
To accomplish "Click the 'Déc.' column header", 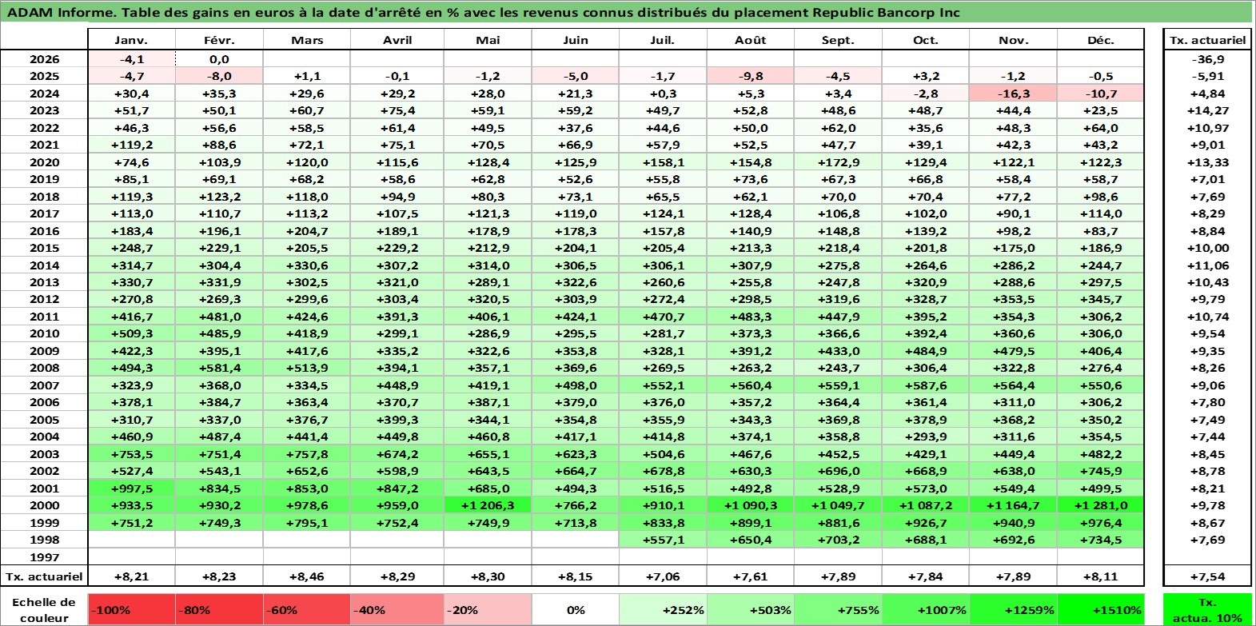I will click(x=1101, y=40).
